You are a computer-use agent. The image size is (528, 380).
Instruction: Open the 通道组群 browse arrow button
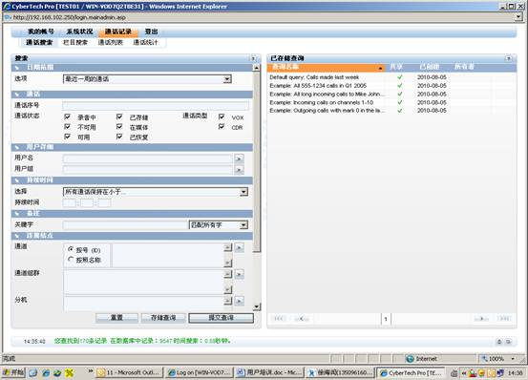[239, 274]
